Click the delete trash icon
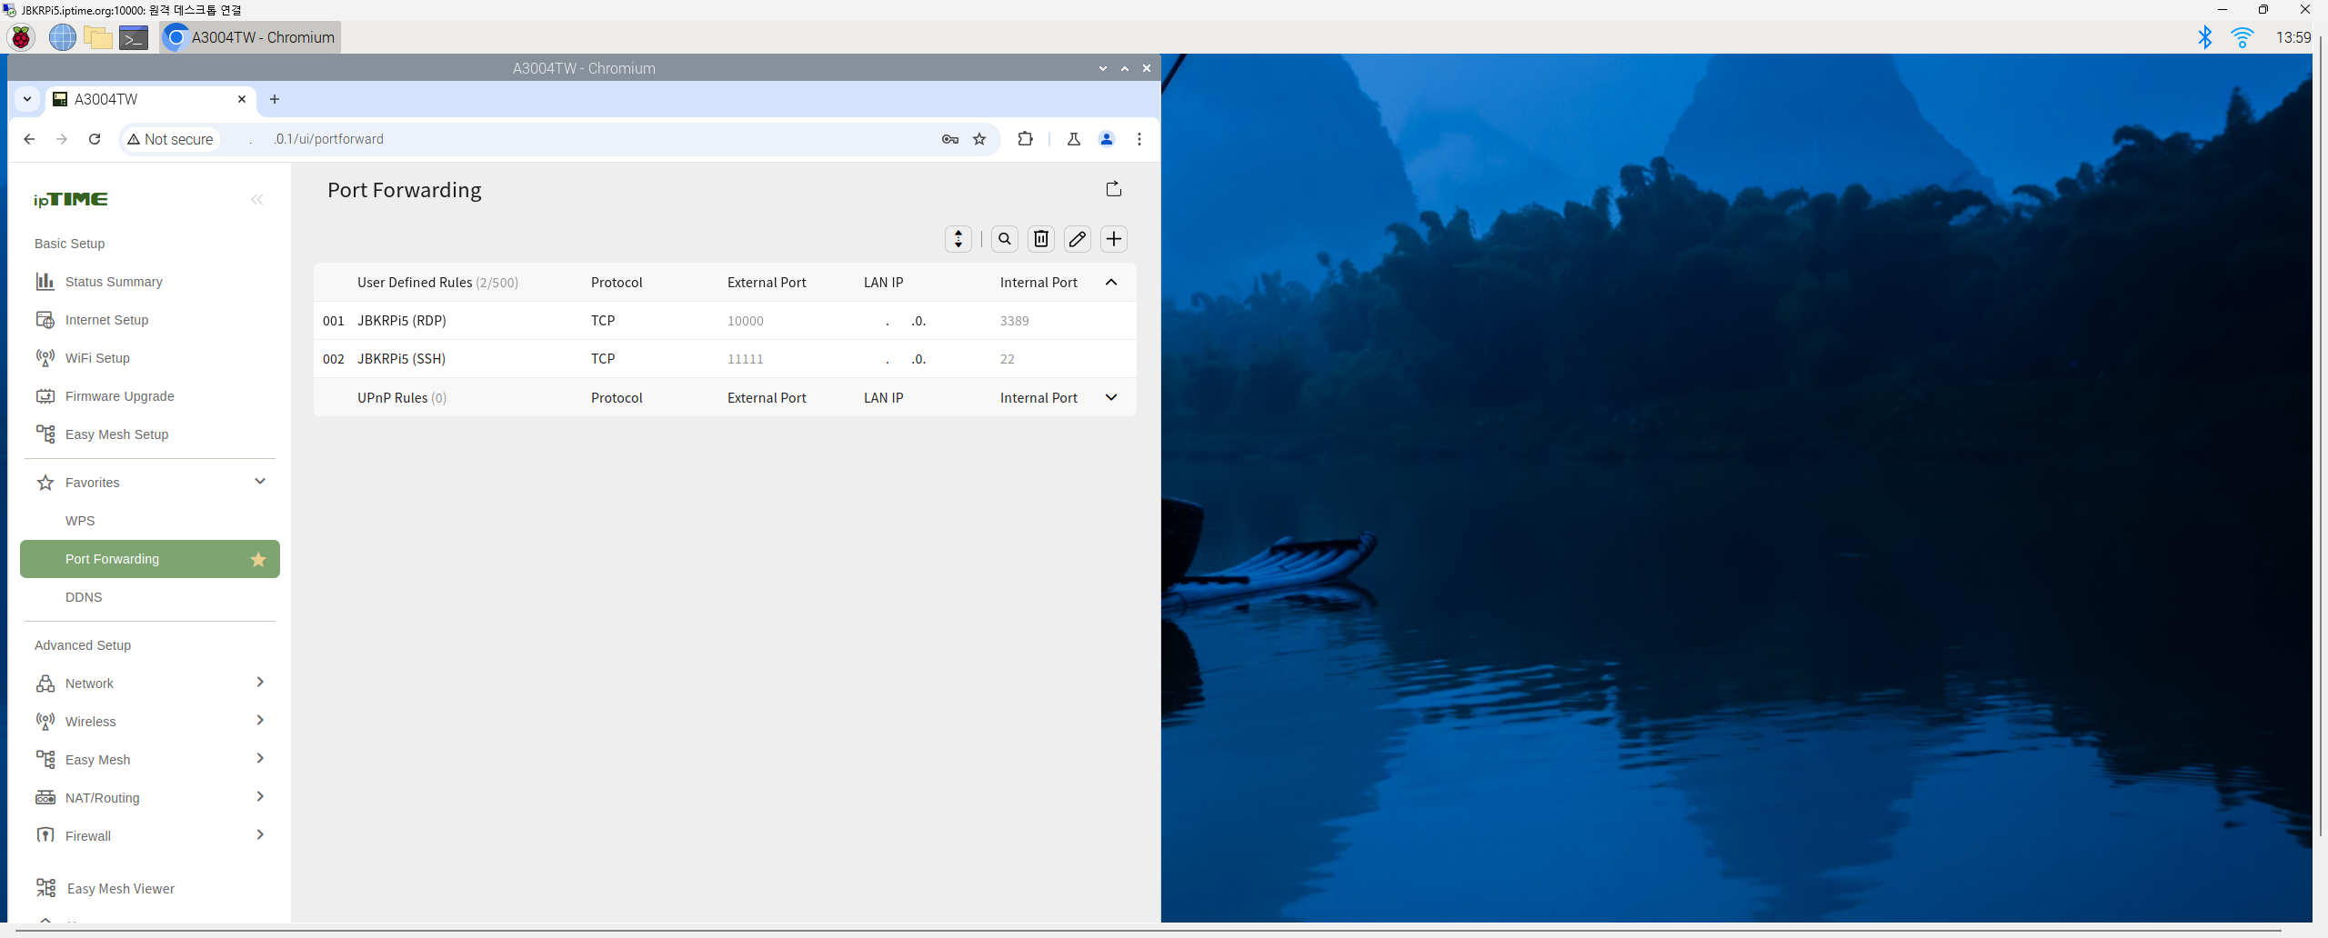This screenshot has height=938, width=2328. pyautogui.click(x=1040, y=239)
